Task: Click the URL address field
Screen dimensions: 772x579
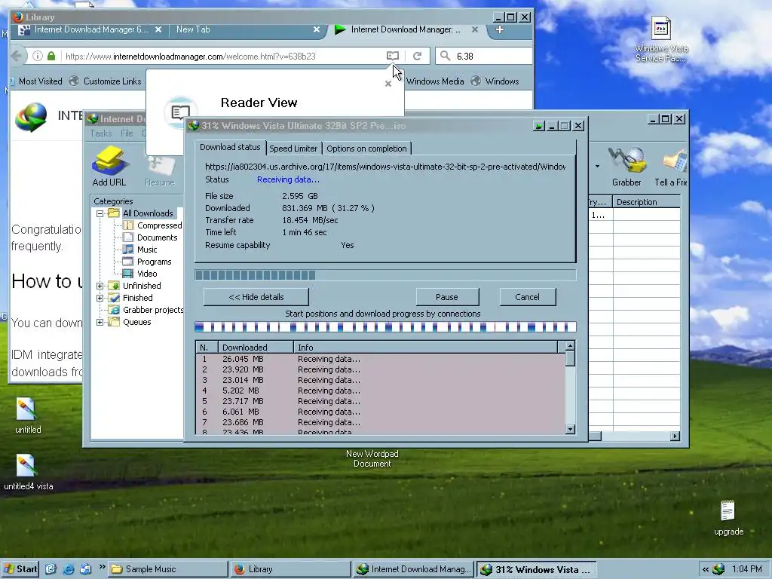Action: point(223,56)
